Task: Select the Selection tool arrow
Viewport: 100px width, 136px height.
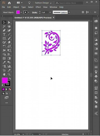Action: [4, 22]
